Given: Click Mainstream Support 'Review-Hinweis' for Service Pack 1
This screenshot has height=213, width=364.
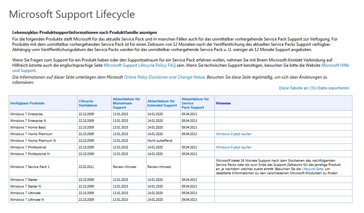Looking at the screenshot, I should (x=125, y=167).
